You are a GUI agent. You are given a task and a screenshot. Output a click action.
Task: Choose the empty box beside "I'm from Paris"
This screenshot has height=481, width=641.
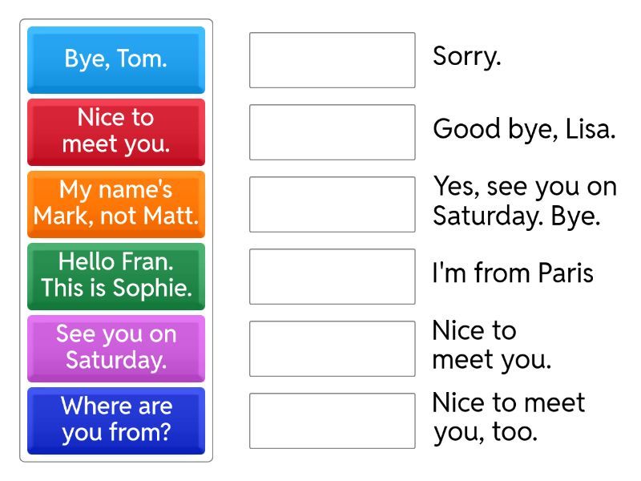(x=332, y=277)
